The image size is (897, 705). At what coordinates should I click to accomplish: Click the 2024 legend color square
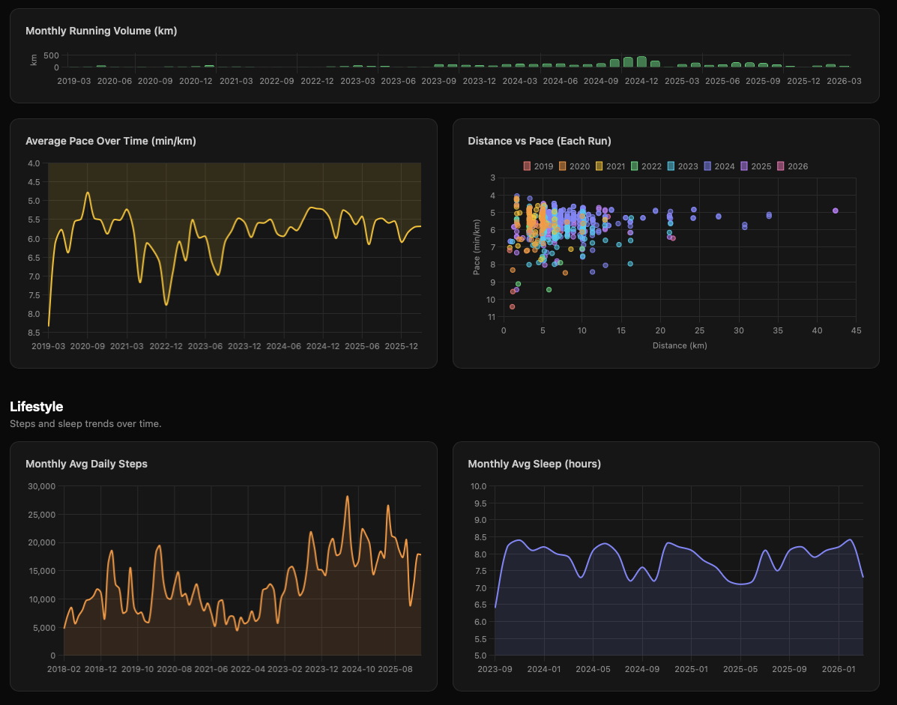707,166
